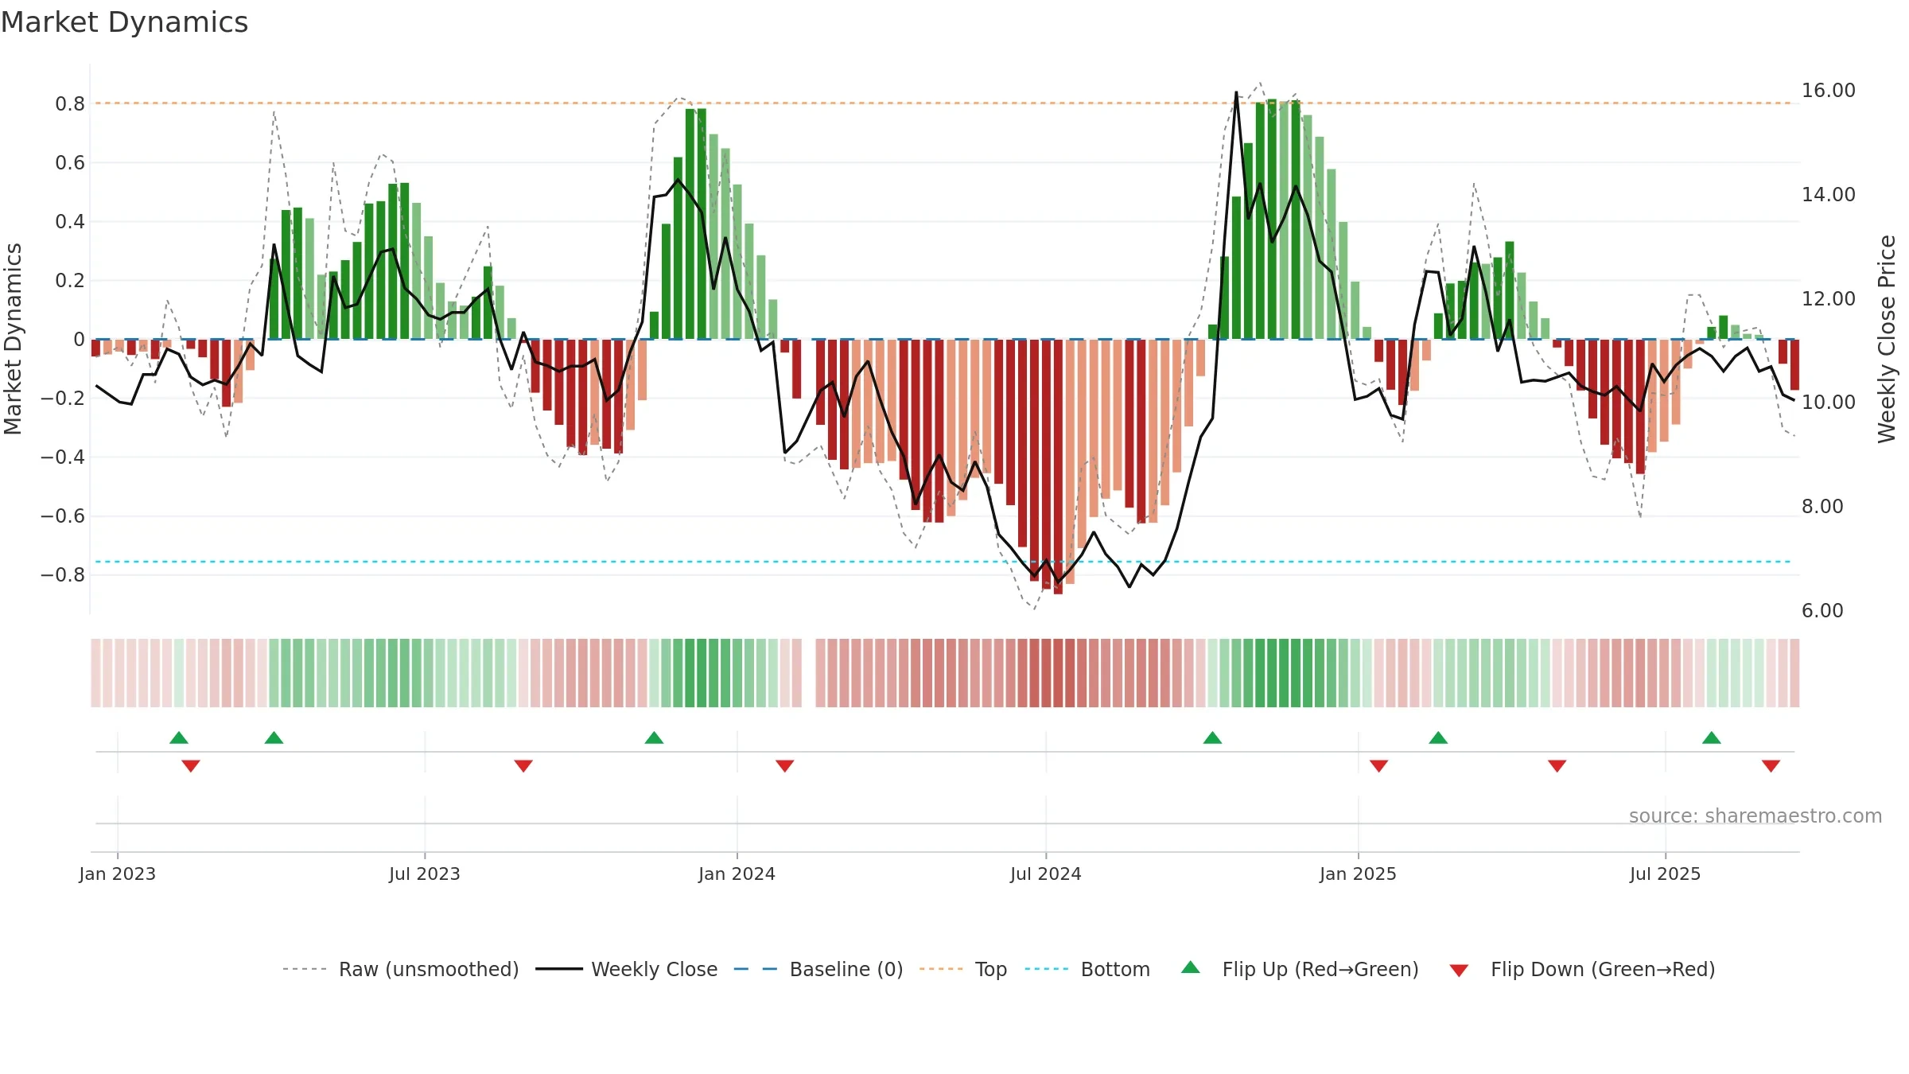
Task: Click the Flip Down triangle in the legend
Action: [x=1459, y=971]
